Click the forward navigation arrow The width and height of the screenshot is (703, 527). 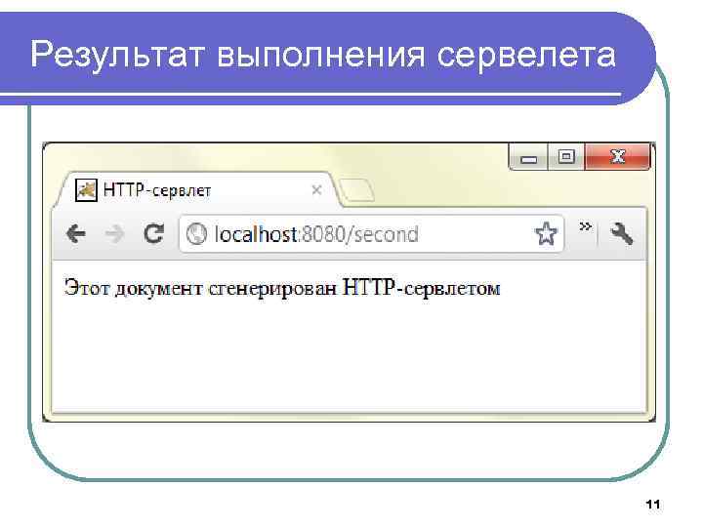coord(115,234)
